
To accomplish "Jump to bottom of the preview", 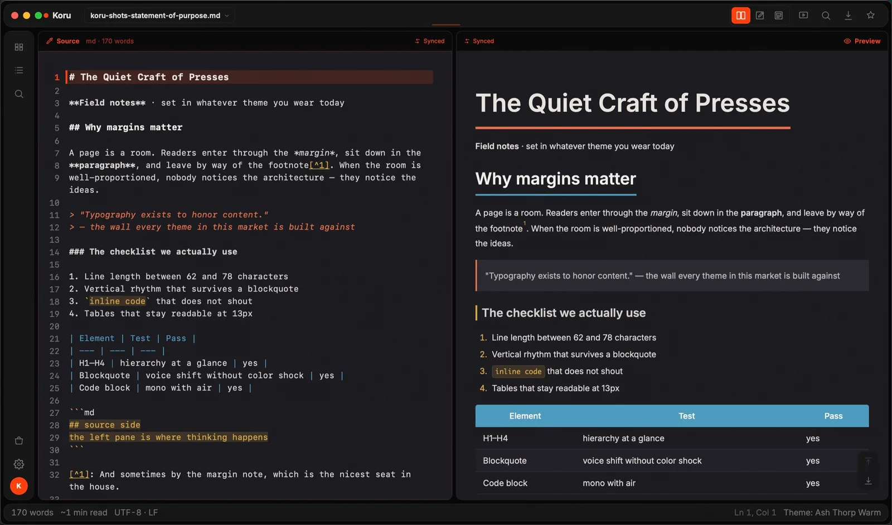I will tap(868, 480).
